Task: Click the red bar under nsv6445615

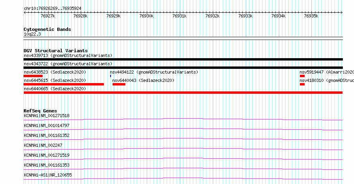Action: 64,84
